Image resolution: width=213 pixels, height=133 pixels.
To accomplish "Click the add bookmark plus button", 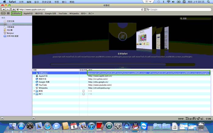I will click(14, 9).
